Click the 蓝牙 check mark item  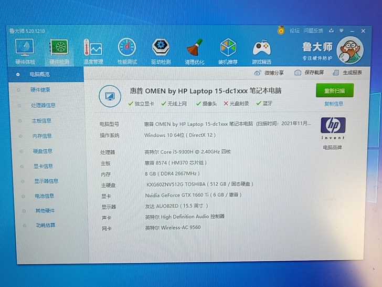[264, 103]
